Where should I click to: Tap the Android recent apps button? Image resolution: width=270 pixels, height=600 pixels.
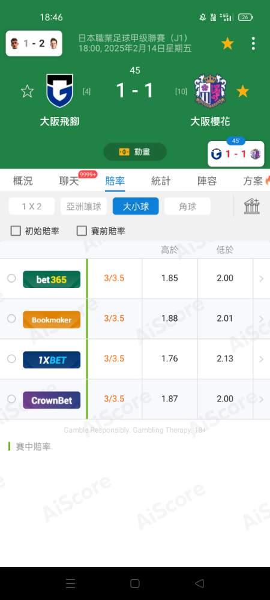[70, 583]
